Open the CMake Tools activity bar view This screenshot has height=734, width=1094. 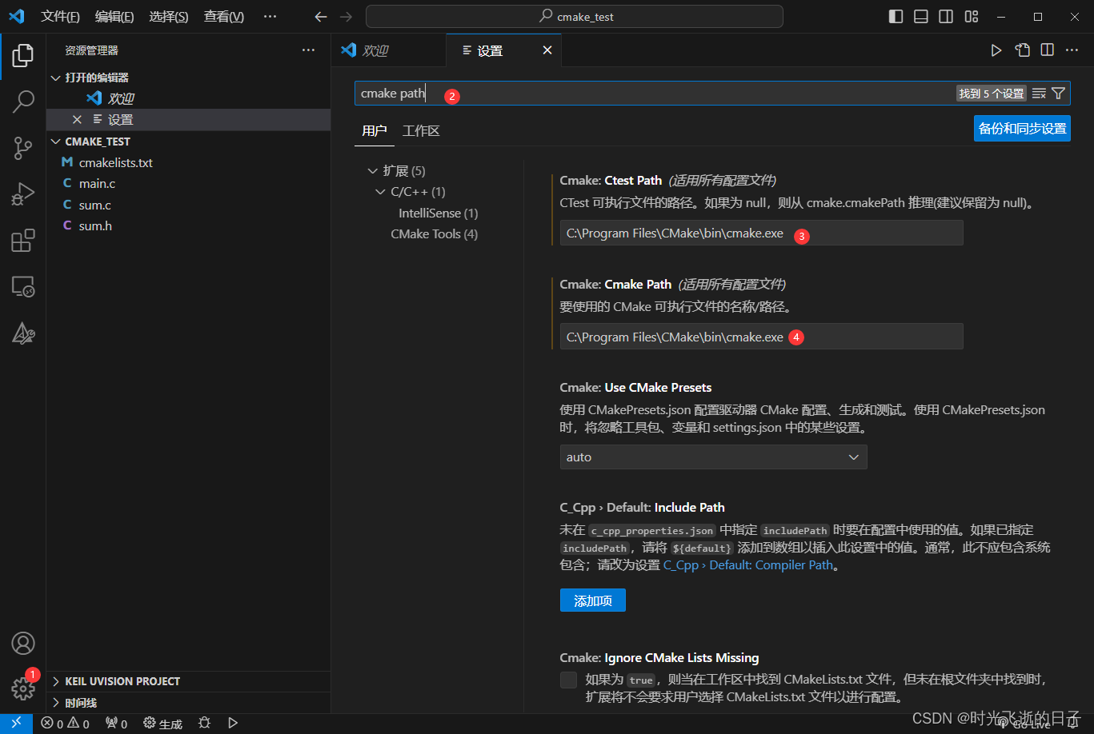23,333
